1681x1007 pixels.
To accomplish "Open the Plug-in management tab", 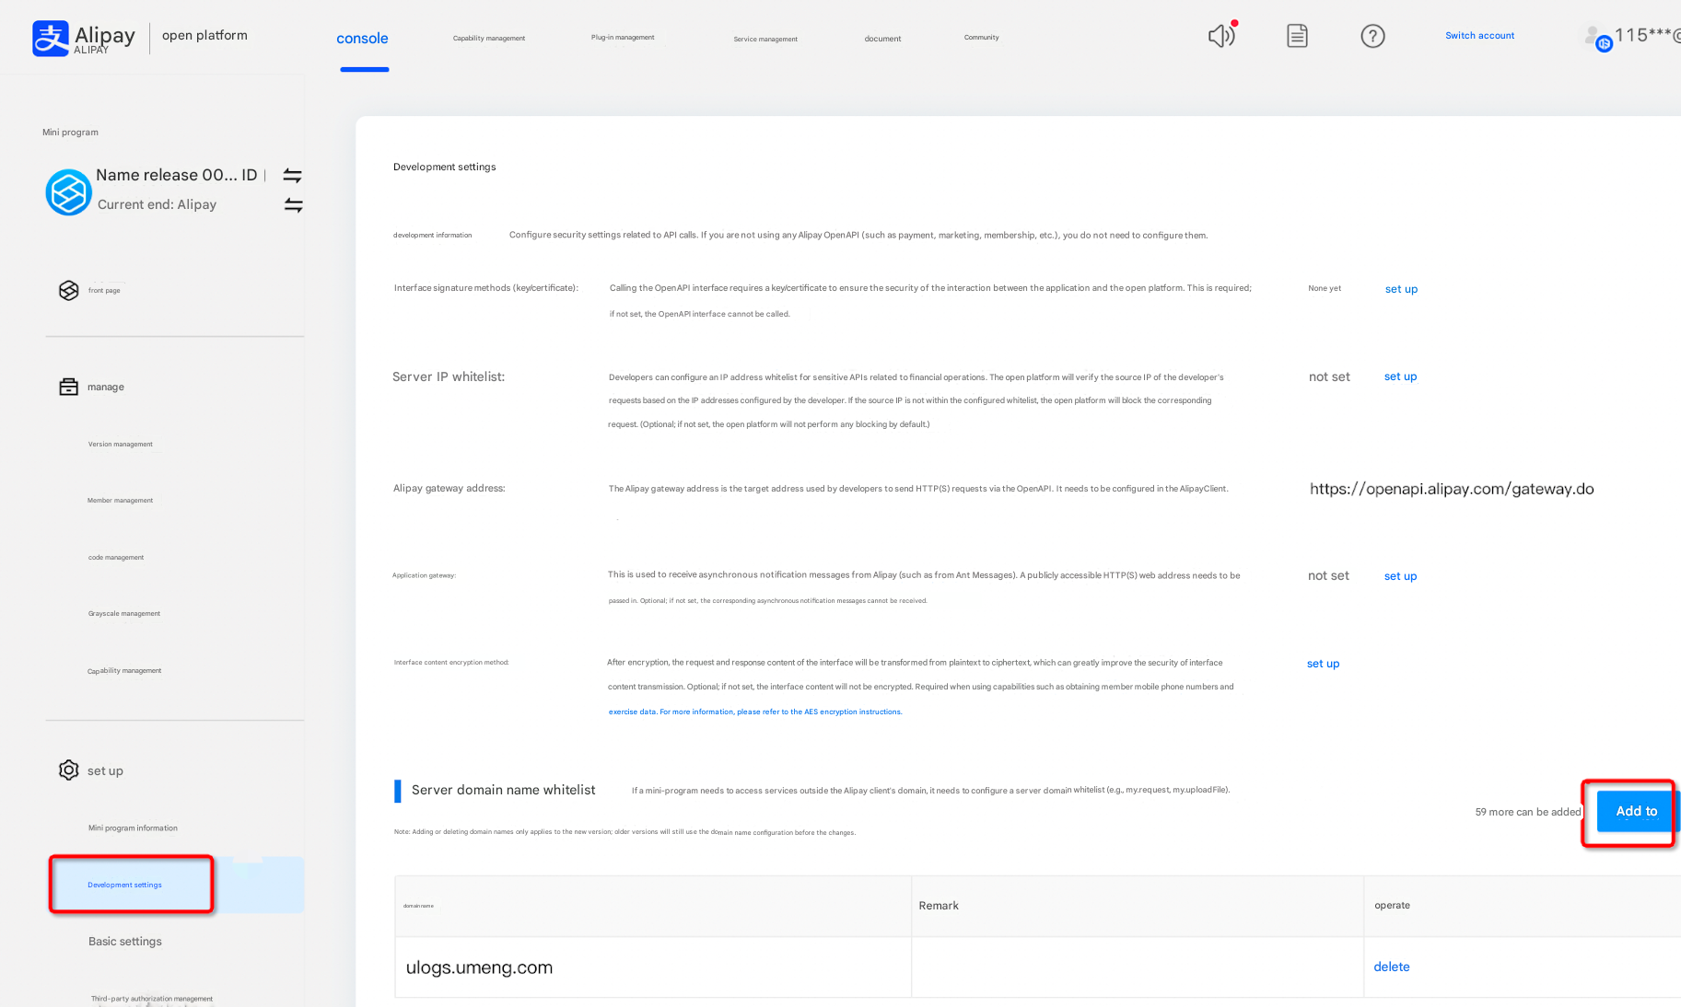I will tap(623, 38).
